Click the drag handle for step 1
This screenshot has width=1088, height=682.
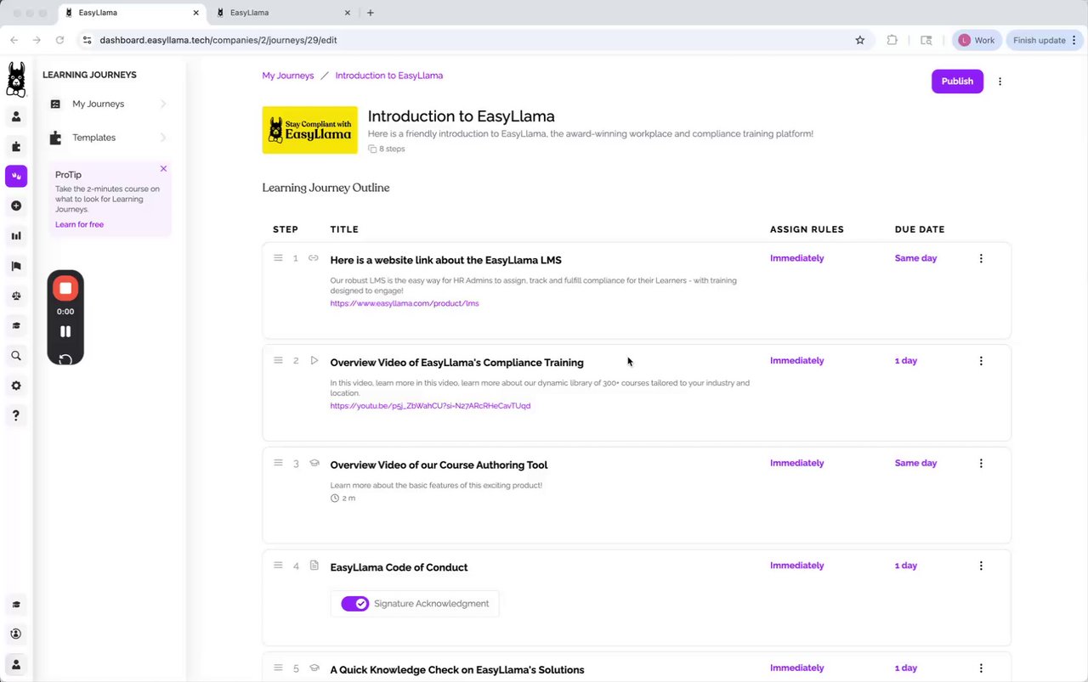[278, 258]
